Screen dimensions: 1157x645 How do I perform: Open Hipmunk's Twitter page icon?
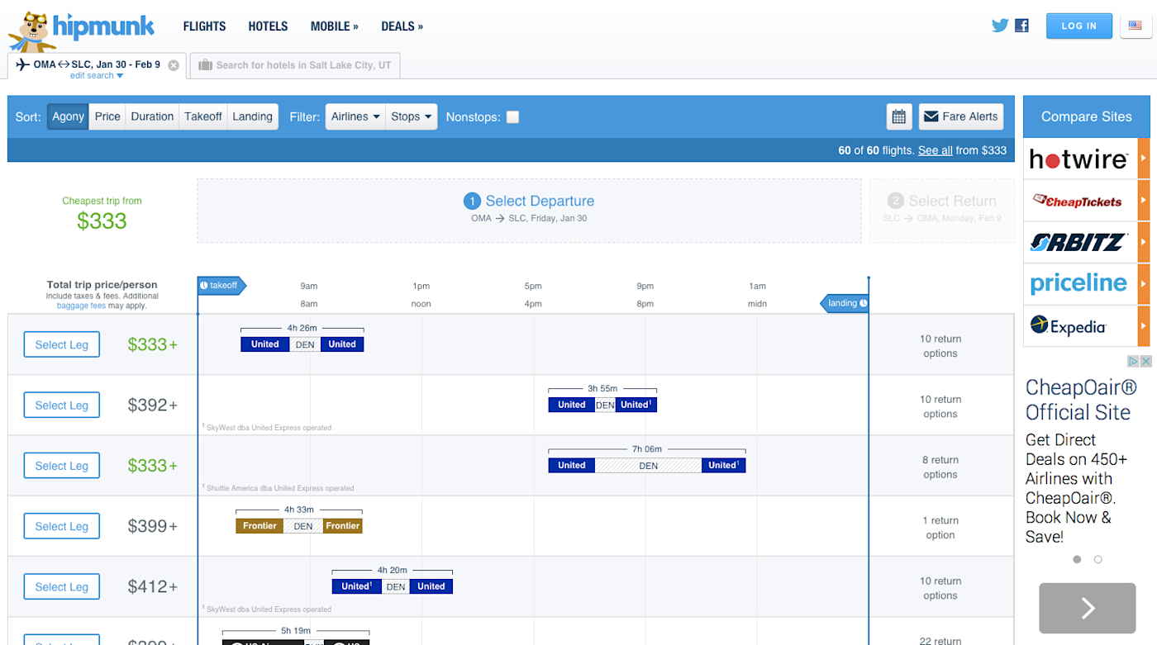[x=1000, y=26]
